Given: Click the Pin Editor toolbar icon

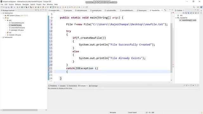Looking at the screenshot, I should 87,7.
